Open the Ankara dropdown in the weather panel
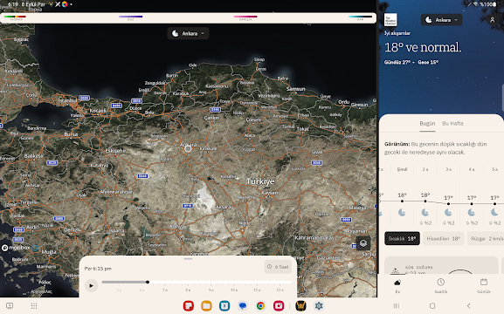Image resolution: width=504 pixels, height=314 pixels. [441, 20]
